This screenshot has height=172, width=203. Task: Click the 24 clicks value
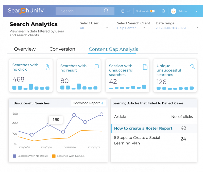pyautogui.click(x=183, y=139)
